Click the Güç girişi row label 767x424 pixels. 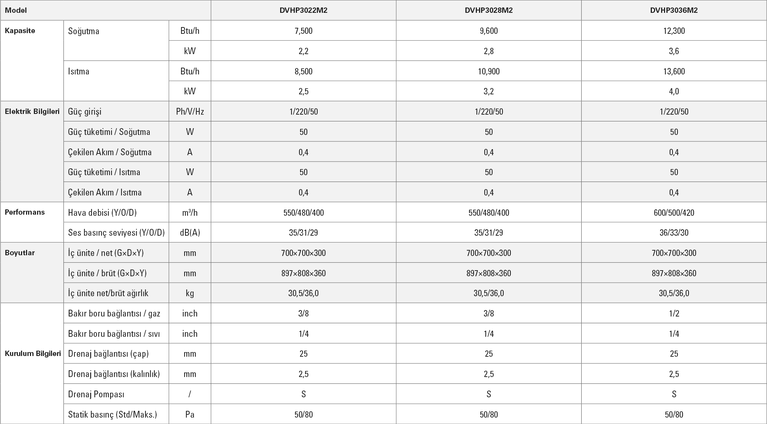click(85, 112)
